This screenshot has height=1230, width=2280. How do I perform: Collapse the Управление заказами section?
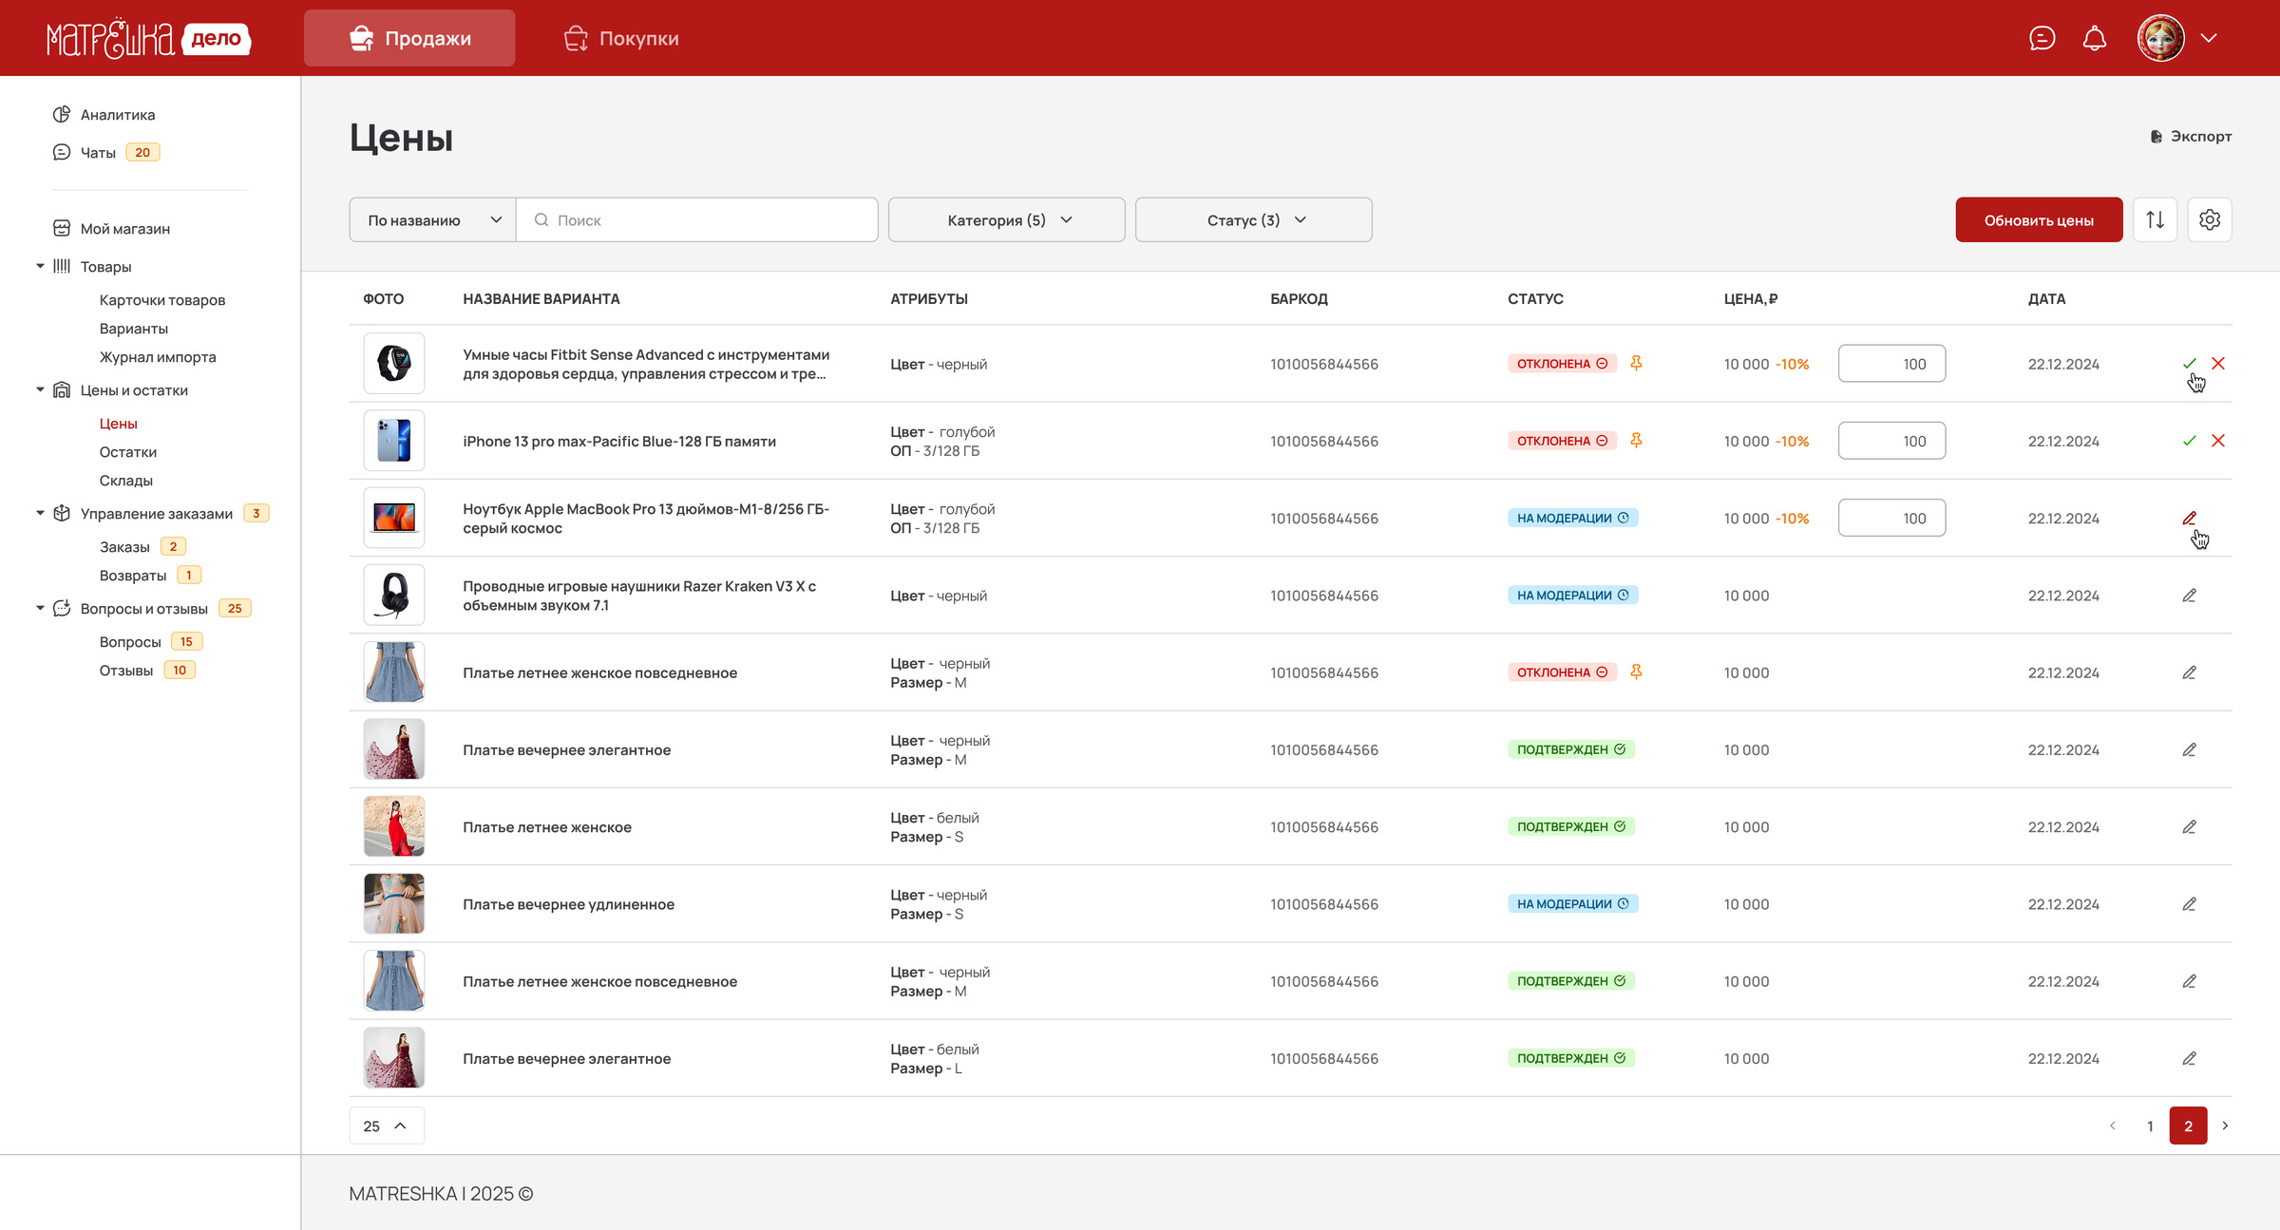coord(40,513)
